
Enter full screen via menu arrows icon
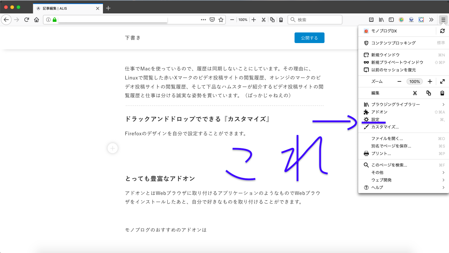pos(442,81)
